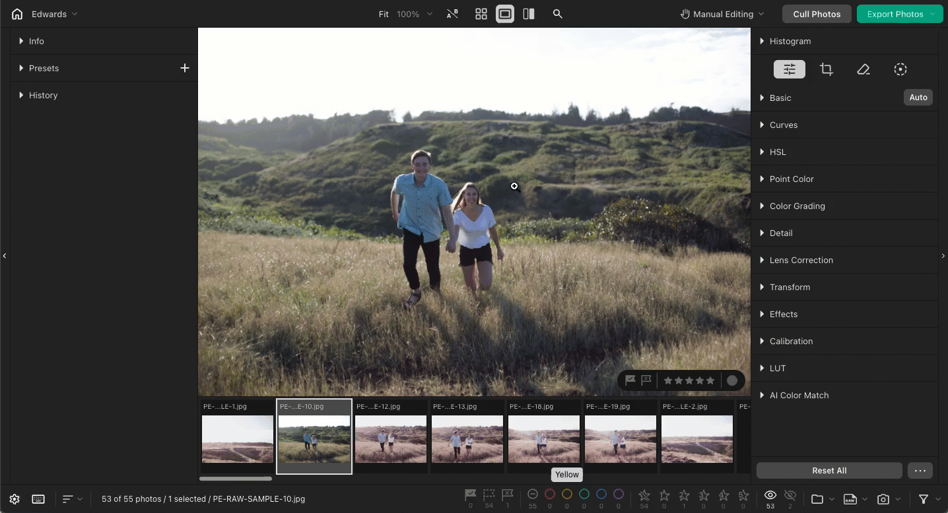Select the eraser retouch tool
Viewport: 948px width, 513px height.
(x=863, y=69)
